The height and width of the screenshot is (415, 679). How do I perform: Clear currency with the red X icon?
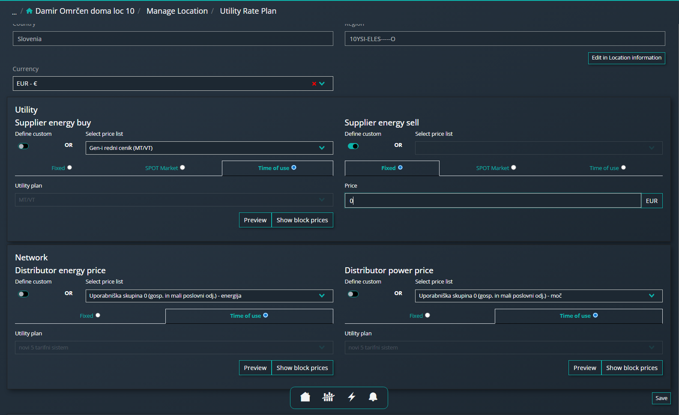tap(314, 84)
